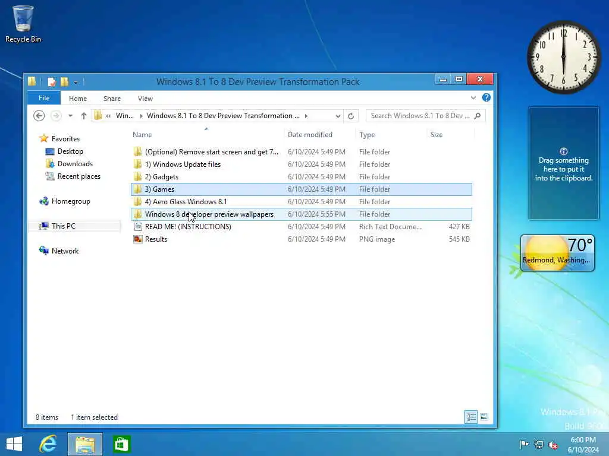Open the Windows Store from taskbar

(121, 444)
